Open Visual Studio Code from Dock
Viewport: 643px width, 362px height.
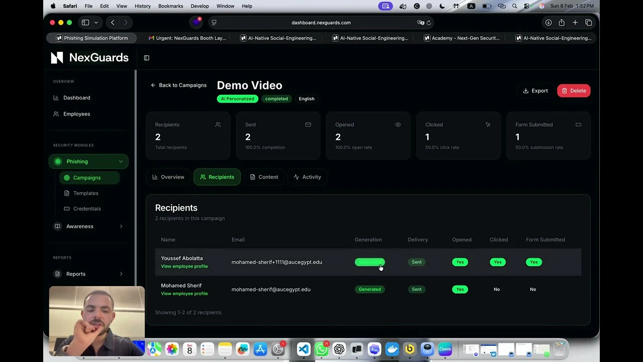303,349
